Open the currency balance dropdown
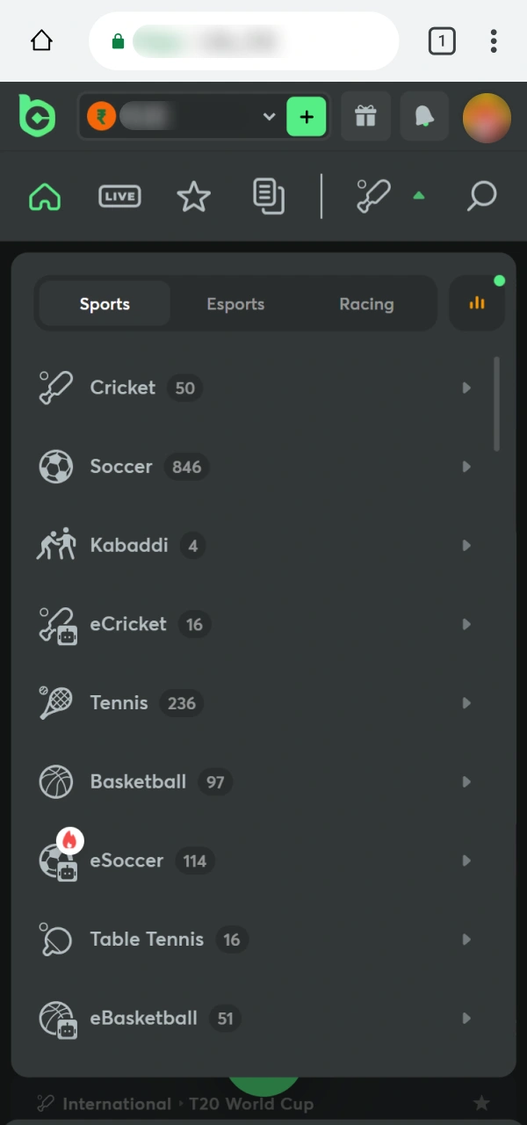Screen dimensions: 527x1125 (x=269, y=116)
